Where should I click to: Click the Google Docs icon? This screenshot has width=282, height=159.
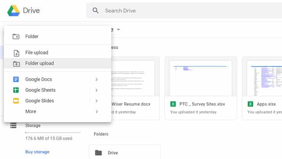pyautogui.click(x=16, y=79)
